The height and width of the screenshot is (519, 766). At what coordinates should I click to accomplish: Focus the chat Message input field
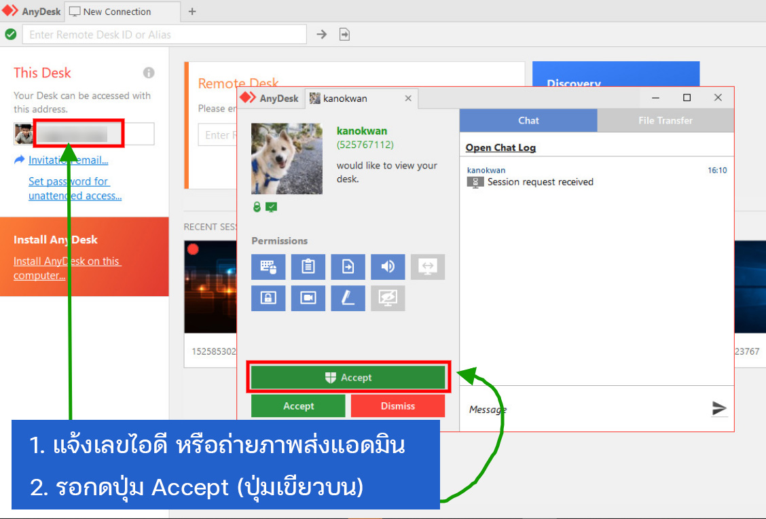click(x=584, y=409)
